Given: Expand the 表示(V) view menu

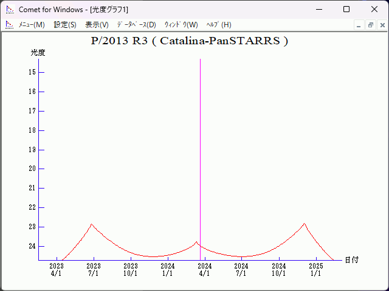Looking at the screenshot, I should tap(97, 25).
